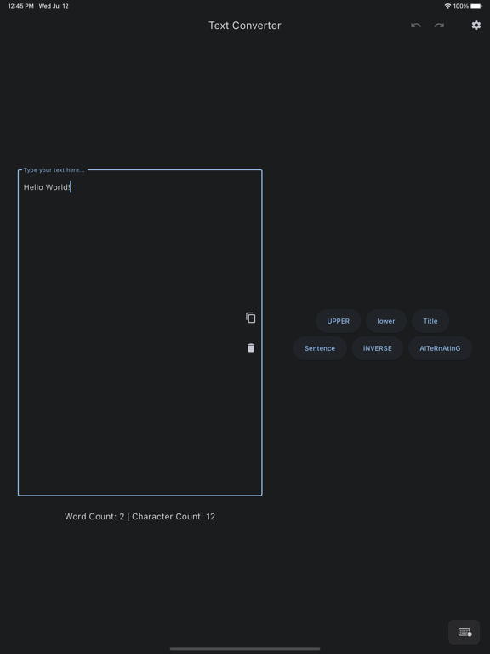Viewport: 490px width, 654px height.
Task: Tap the 12:45 PM clock in the status bar
Action: coord(20,6)
